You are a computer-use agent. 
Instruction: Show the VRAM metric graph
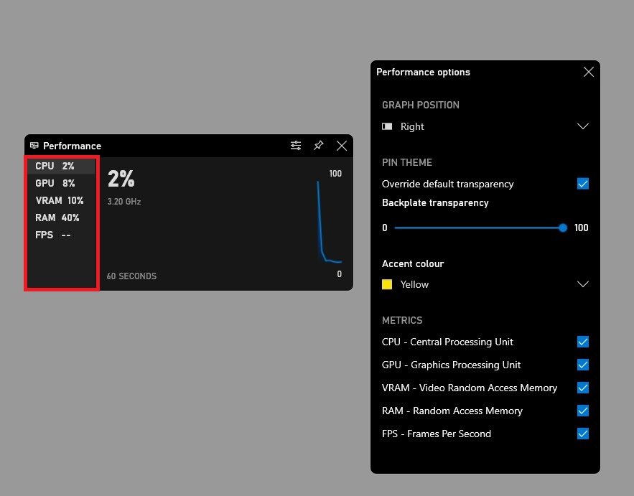pyautogui.click(x=60, y=200)
